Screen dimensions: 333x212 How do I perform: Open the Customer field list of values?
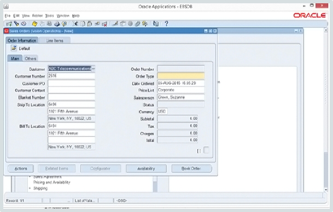click(94, 68)
